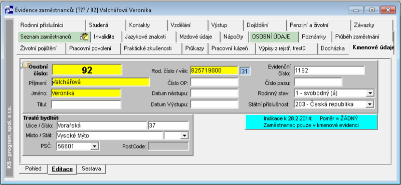Click the Rod. číslo field 825719000
This screenshot has width=401, height=185.
[x=215, y=70]
